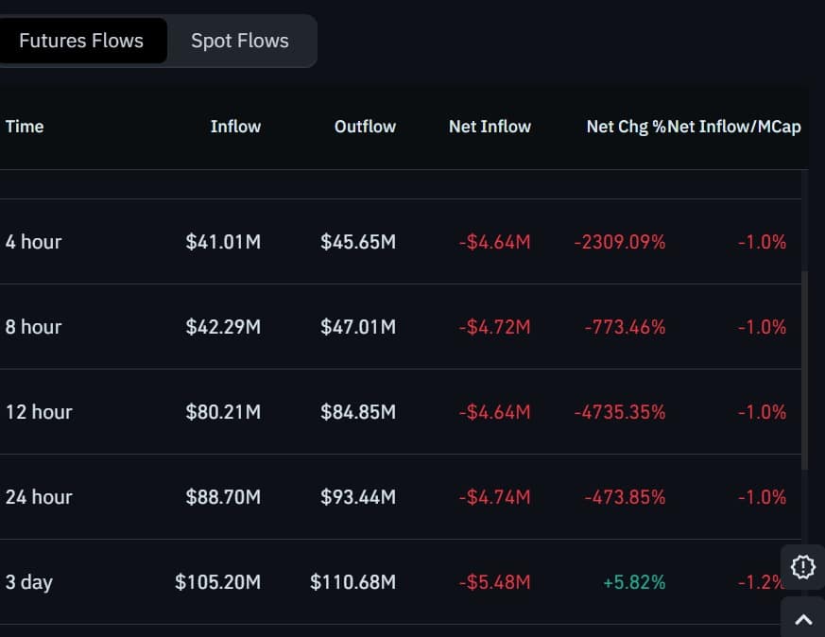Click the Net Chg % column header
The image size is (825, 637).
(x=627, y=127)
